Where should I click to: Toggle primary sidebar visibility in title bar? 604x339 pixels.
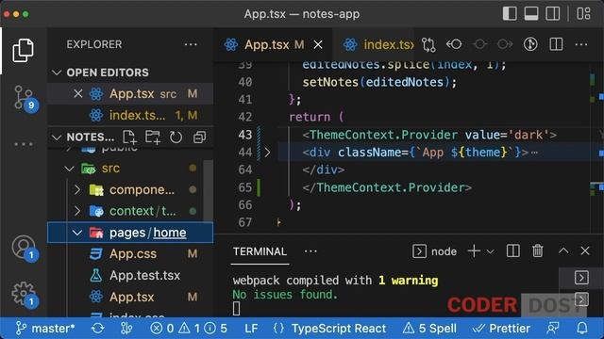510,14
